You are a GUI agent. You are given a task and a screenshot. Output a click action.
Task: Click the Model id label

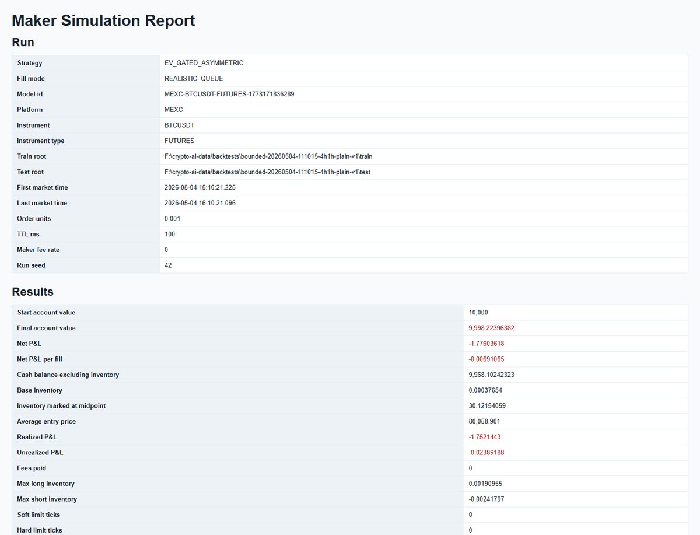point(30,94)
